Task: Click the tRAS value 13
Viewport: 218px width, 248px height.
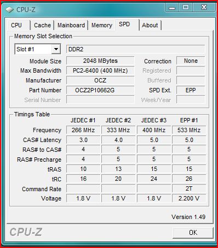Action: pyautogui.click(x=118, y=169)
